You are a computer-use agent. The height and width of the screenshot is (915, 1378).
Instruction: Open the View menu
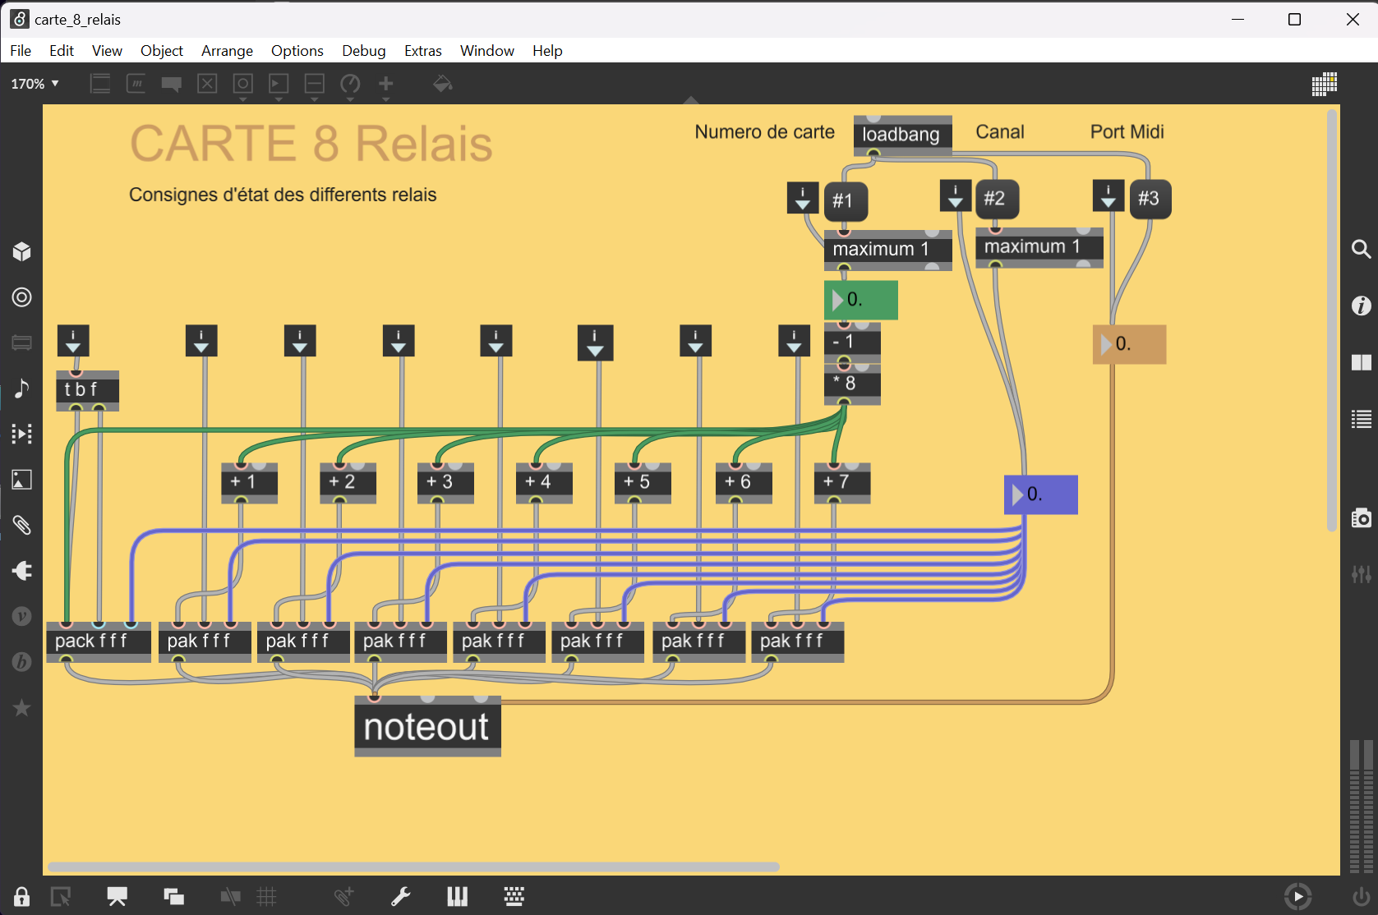107,50
